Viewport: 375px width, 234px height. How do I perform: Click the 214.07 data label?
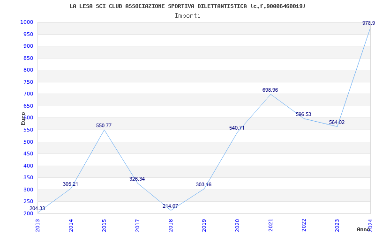pyautogui.click(x=170, y=206)
